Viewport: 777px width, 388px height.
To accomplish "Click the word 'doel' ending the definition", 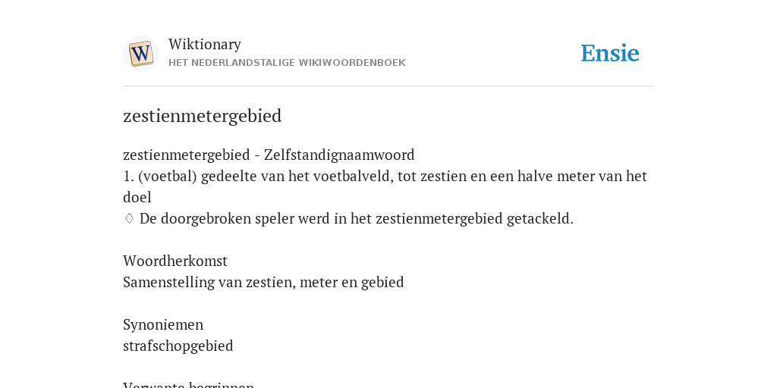I will point(137,198).
